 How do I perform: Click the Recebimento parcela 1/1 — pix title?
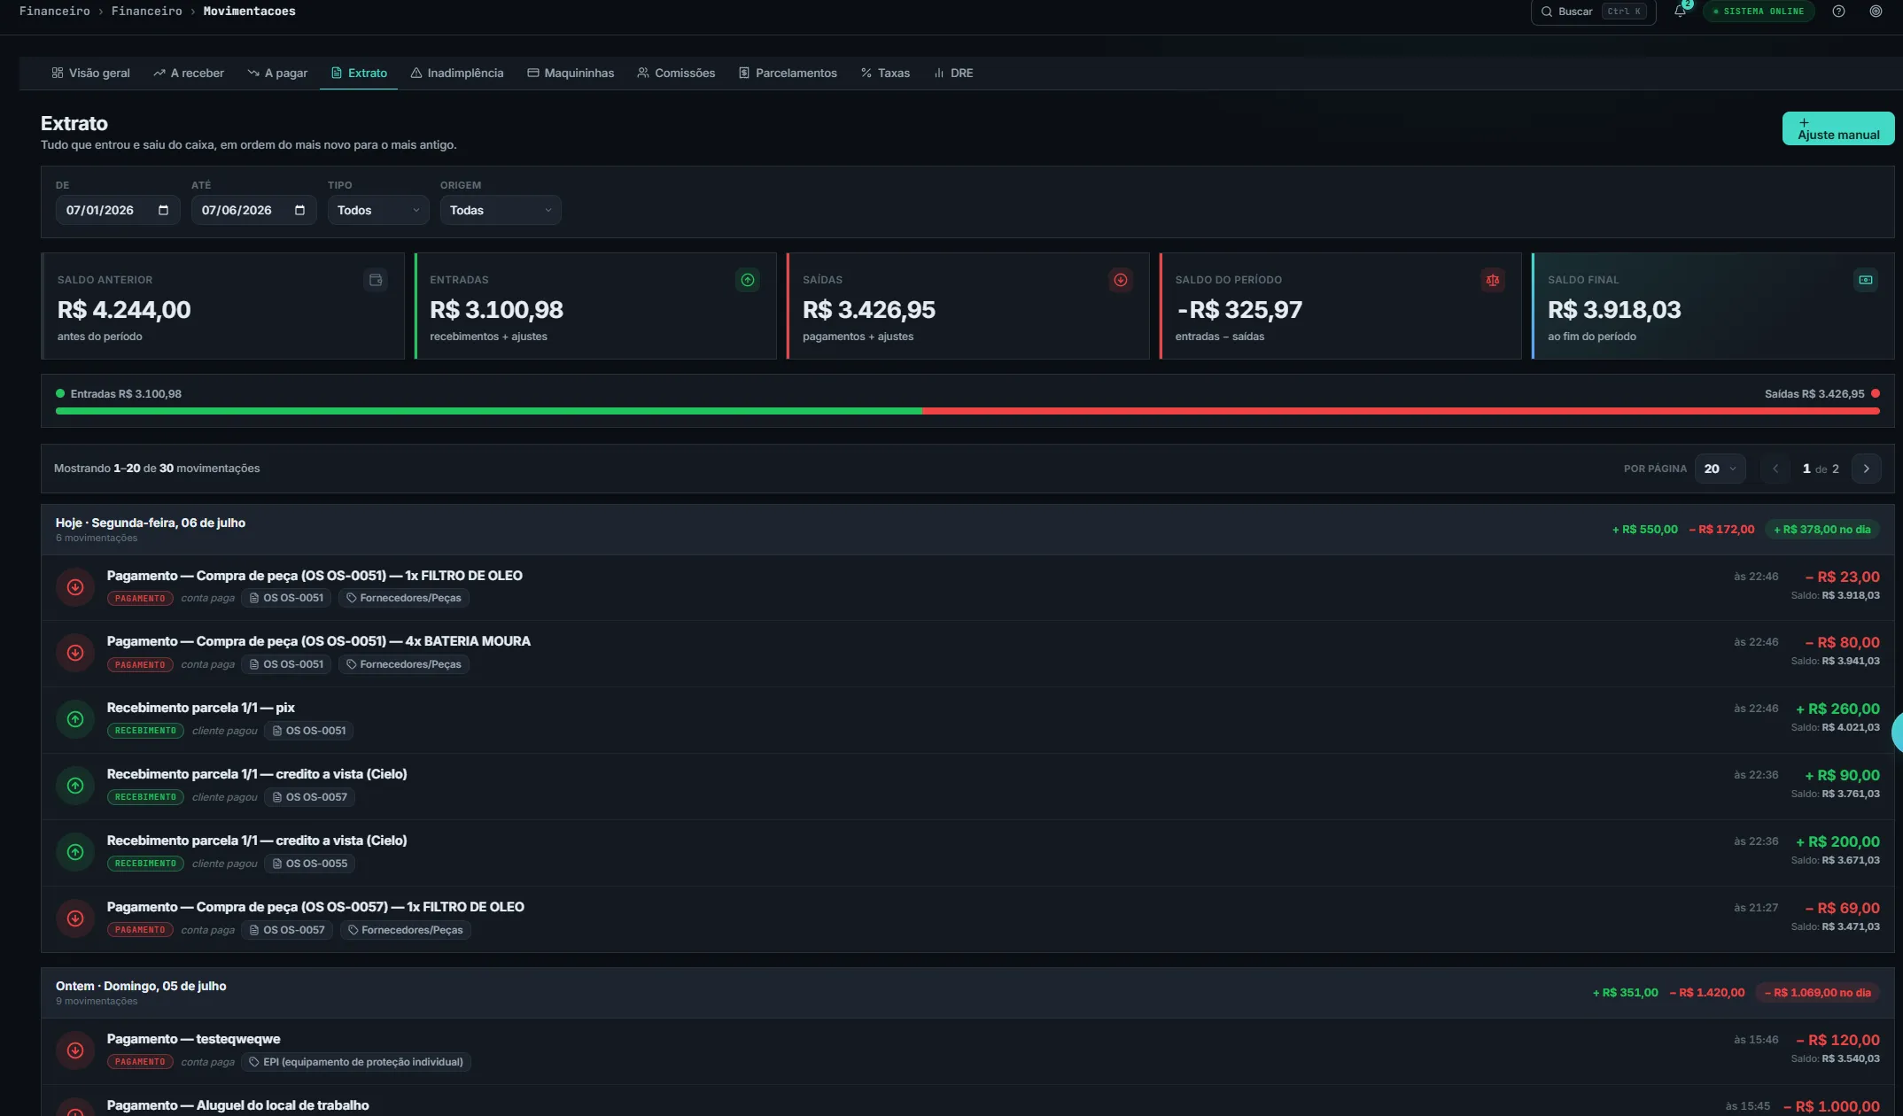point(200,708)
